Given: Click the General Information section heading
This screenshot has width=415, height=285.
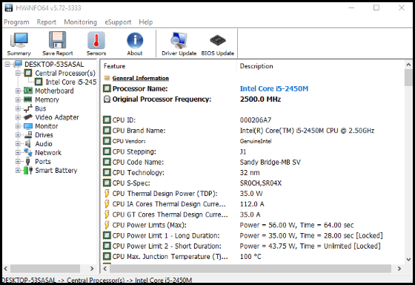Looking at the screenshot, I should 140,78.
